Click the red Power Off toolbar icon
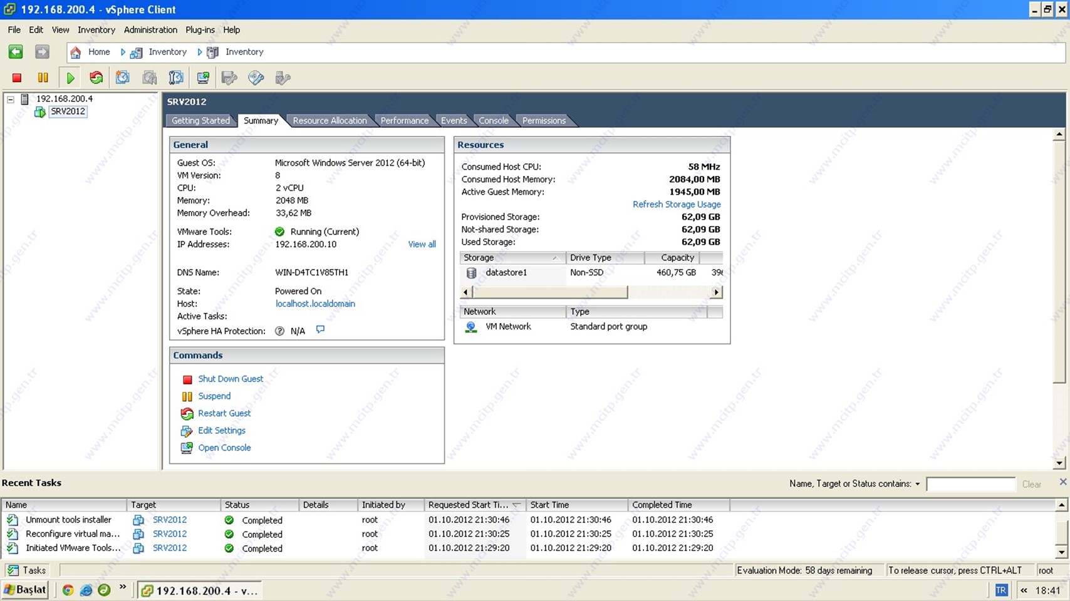The width and height of the screenshot is (1070, 601). pos(17,78)
